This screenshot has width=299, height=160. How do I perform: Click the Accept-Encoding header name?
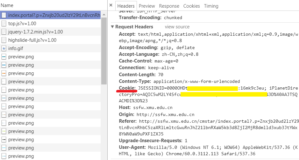(138, 47)
